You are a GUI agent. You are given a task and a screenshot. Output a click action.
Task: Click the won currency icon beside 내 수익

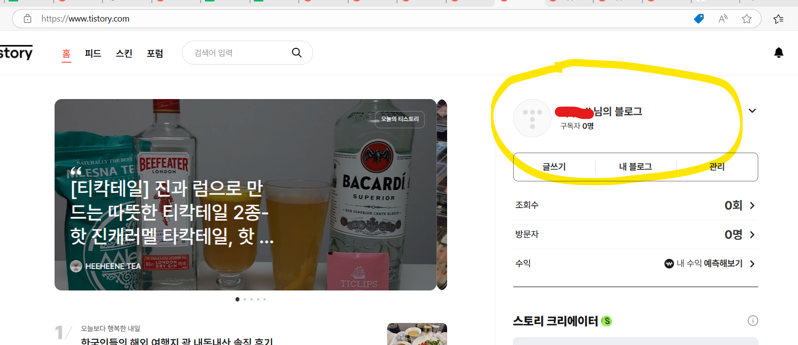(669, 264)
